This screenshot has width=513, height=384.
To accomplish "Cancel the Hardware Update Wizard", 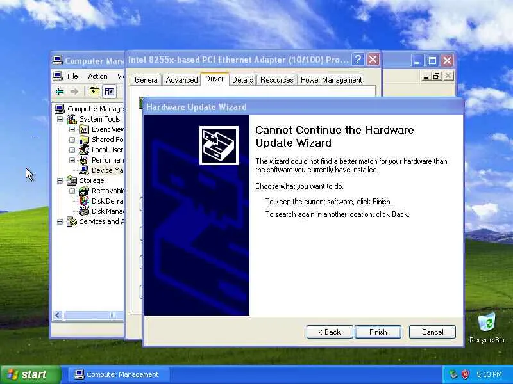I will [432, 332].
